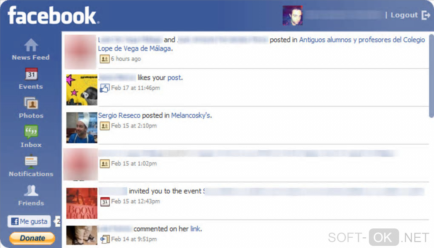This screenshot has width=434, height=248.
Task: Click the orange Donate button
Action: (x=32, y=238)
